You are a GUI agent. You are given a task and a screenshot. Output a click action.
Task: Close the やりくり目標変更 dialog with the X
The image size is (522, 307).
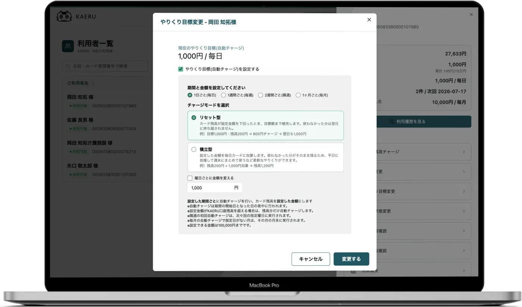[369, 20]
